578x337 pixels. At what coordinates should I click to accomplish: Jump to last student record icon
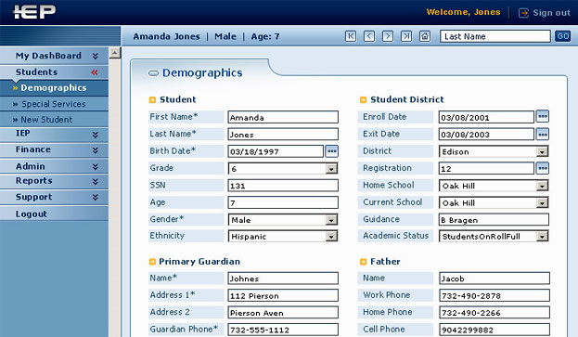click(x=406, y=36)
